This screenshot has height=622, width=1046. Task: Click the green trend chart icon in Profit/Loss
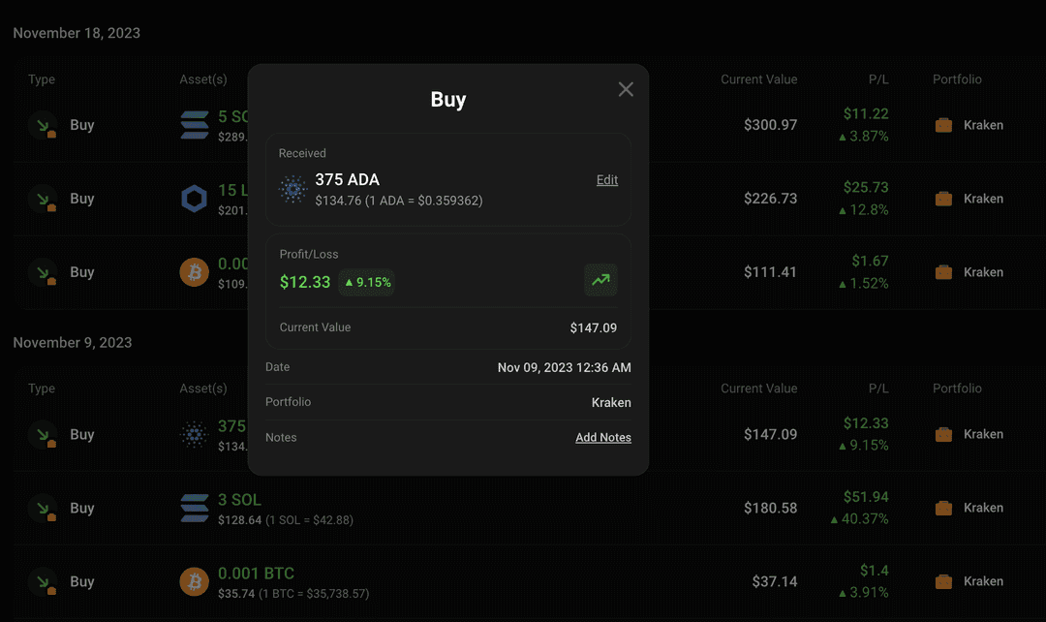click(600, 280)
